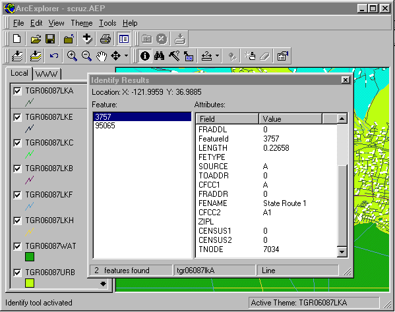The height and width of the screenshot is (312, 395).
Task: Uncheck the TGR06087LKH theme checkbox
Action: point(17,221)
